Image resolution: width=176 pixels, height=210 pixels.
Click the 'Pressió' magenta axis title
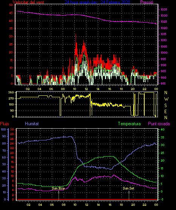click(x=147, y=2)
